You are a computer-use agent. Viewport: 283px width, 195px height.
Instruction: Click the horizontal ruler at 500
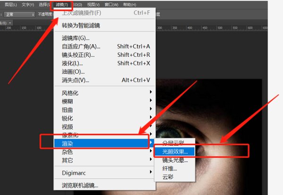[220, 28]
